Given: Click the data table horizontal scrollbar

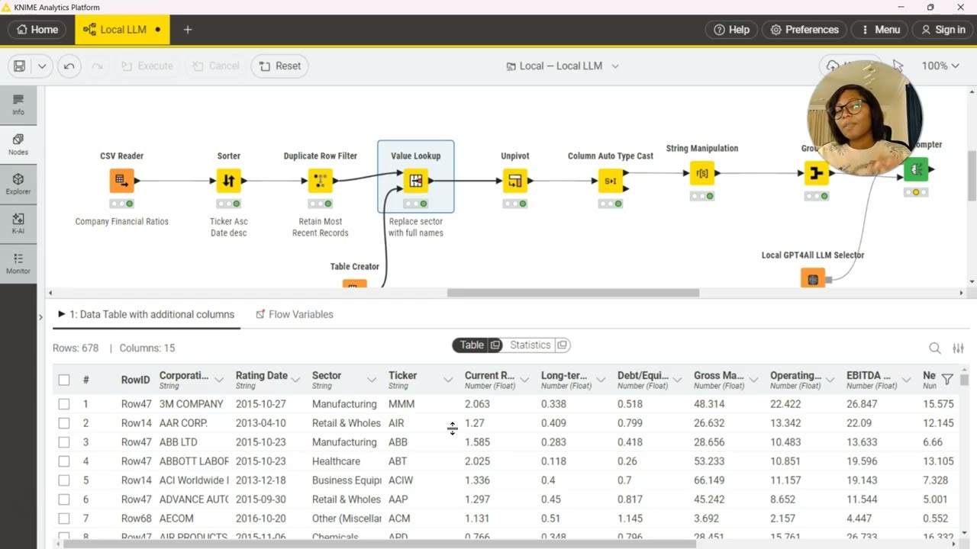Looking at the screenshot, I should coord(379,544).
